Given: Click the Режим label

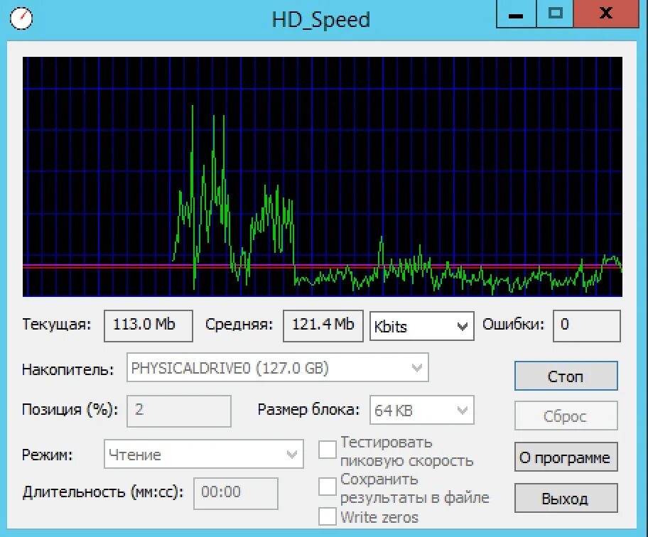Looking at the screenshot, I should pyautogui.click(x=47, y=455).
